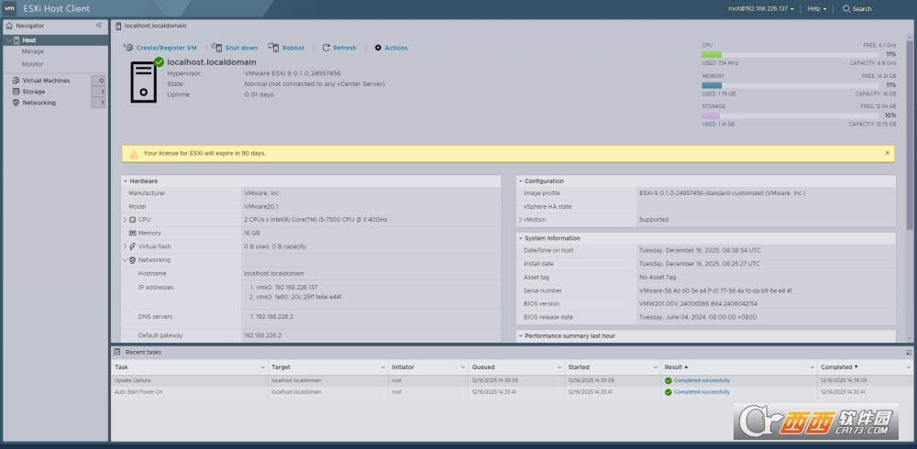This screenshot has width=917, height=449.
Task: Click the large host server image
Action: click(144, 82)
